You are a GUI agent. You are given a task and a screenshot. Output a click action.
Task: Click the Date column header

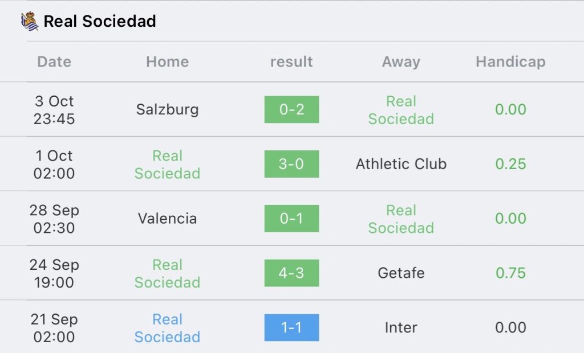click(x=54, y=61)
